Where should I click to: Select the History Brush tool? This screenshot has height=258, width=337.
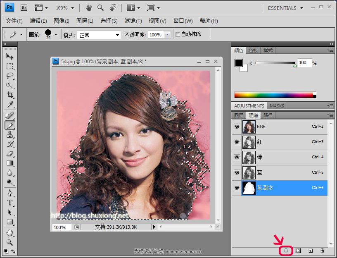9,144
